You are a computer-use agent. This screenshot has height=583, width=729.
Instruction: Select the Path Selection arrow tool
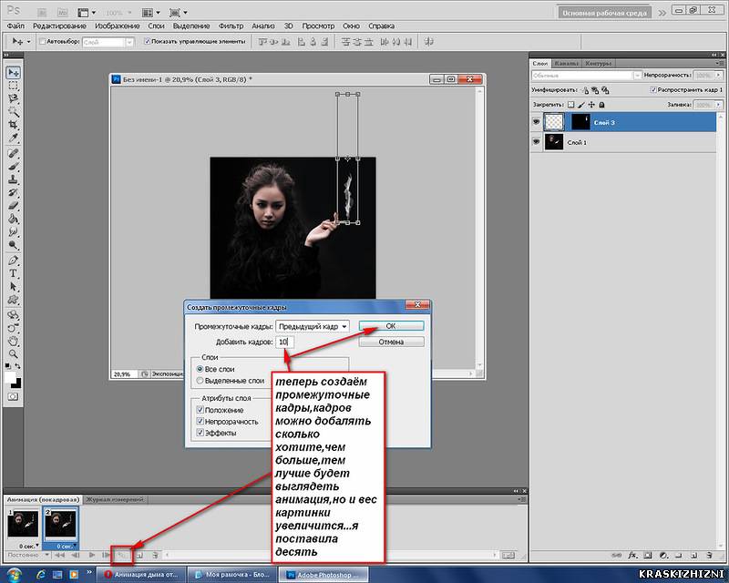point(14,286)
